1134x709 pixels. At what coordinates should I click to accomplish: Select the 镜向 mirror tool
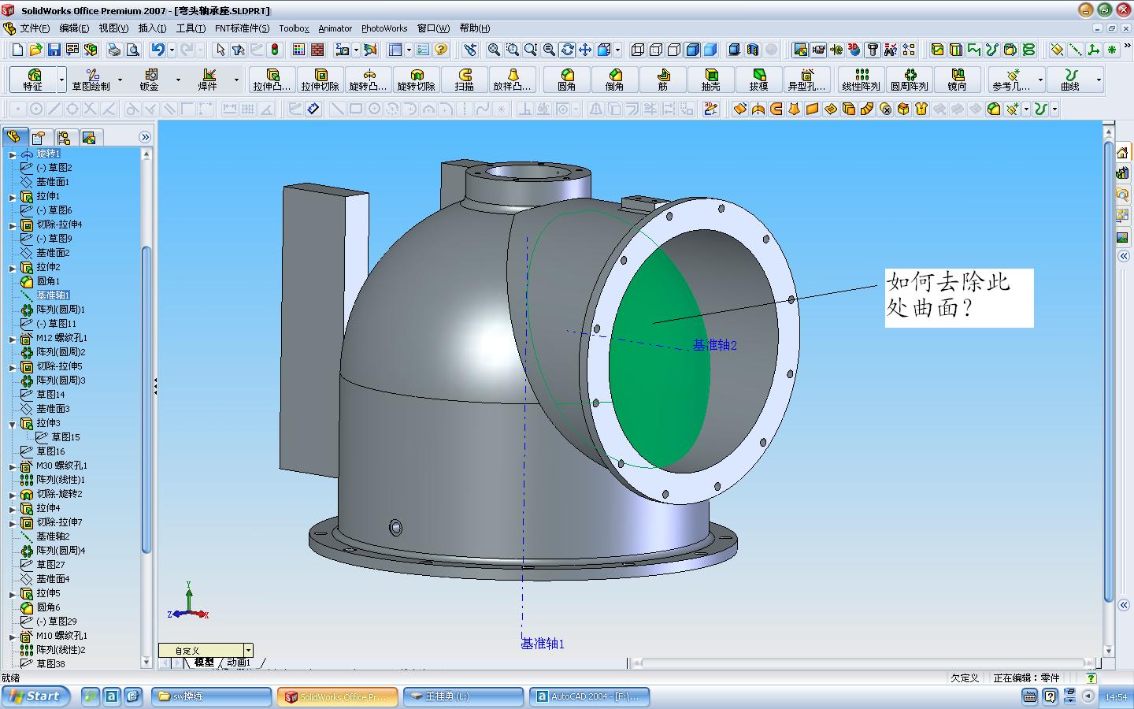(x=957, y=80)
